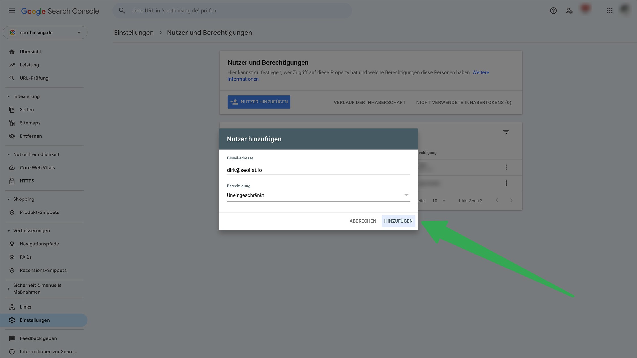This screenshot has height=358, width=637.
Task: Change rows per page dropdown
Action: 439,200
